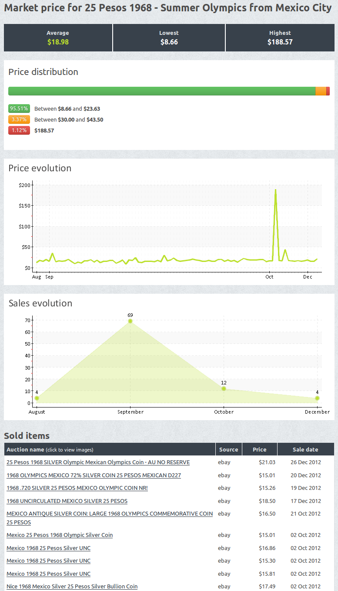
Task: Click the 'Price distribution' heading
Action: (44, 72)
